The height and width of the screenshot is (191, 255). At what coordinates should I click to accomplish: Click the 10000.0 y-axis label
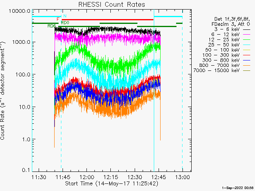coord(20,11)
